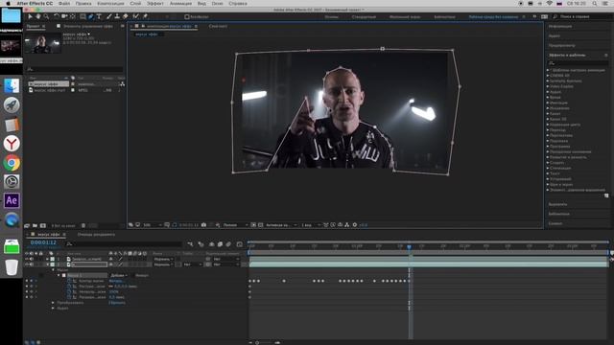The height and width of the screenshot is (345, 614).
Task: Toggle the Auto-Open Panels checkbox in toolbar
Action: (x=187, y=17)
